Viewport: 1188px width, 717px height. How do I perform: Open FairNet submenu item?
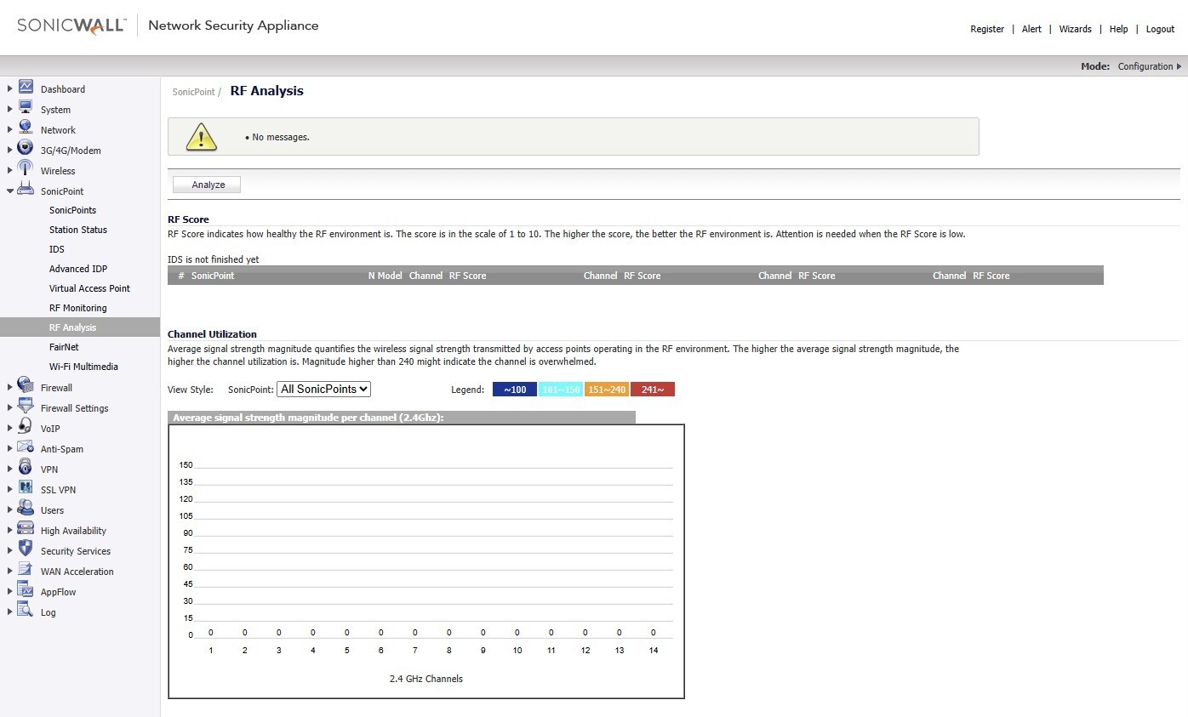pyautogui.click(x=64, y=347)
